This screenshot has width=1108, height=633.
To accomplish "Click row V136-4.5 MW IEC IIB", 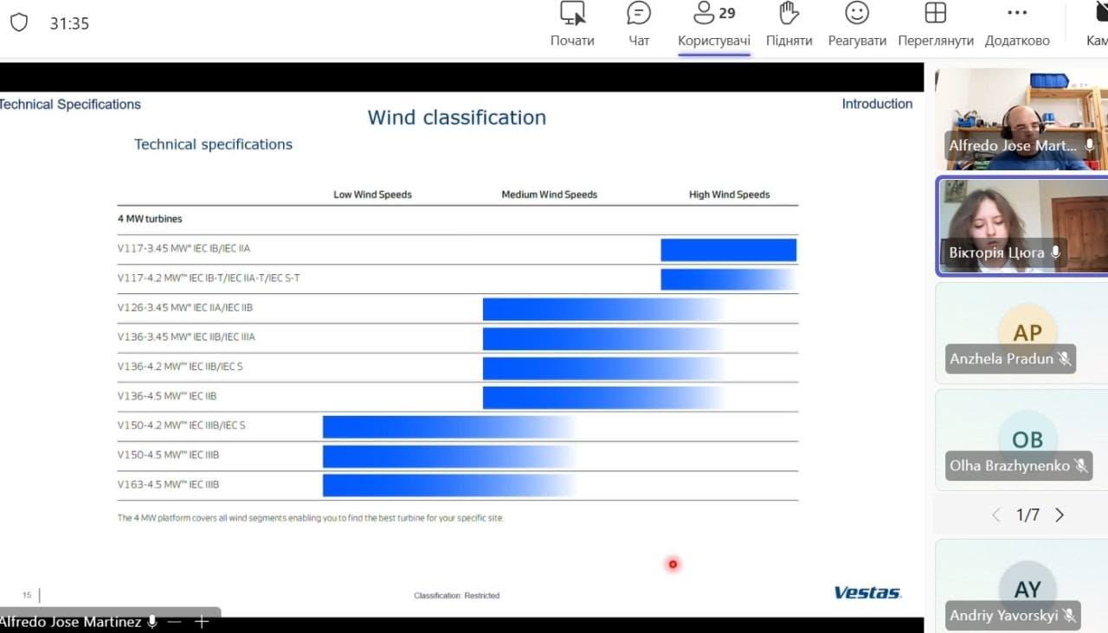I will [457, 396].
